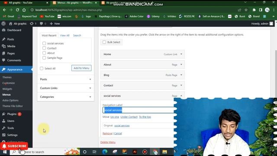Image resolution: width=277 pixels, height=156 pixels.
Task: Add New content from admin bar
Action: point(55,23)
